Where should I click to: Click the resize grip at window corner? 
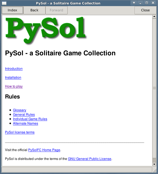(x=154, y=171)
